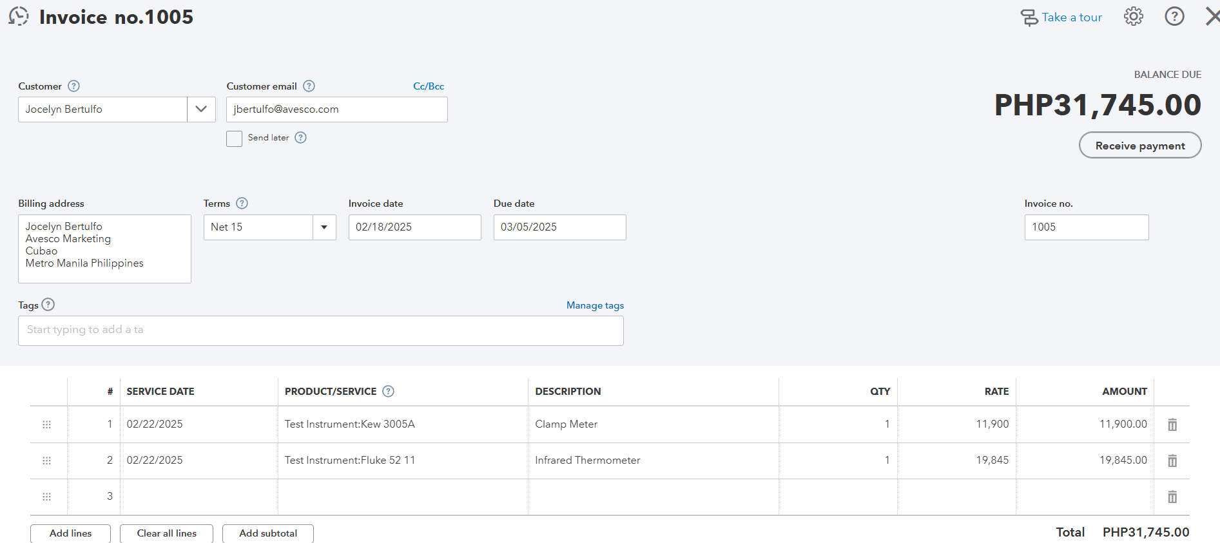Grab the drag handle for line 2
1220x543 pixels.
click(x=46, y=461)
